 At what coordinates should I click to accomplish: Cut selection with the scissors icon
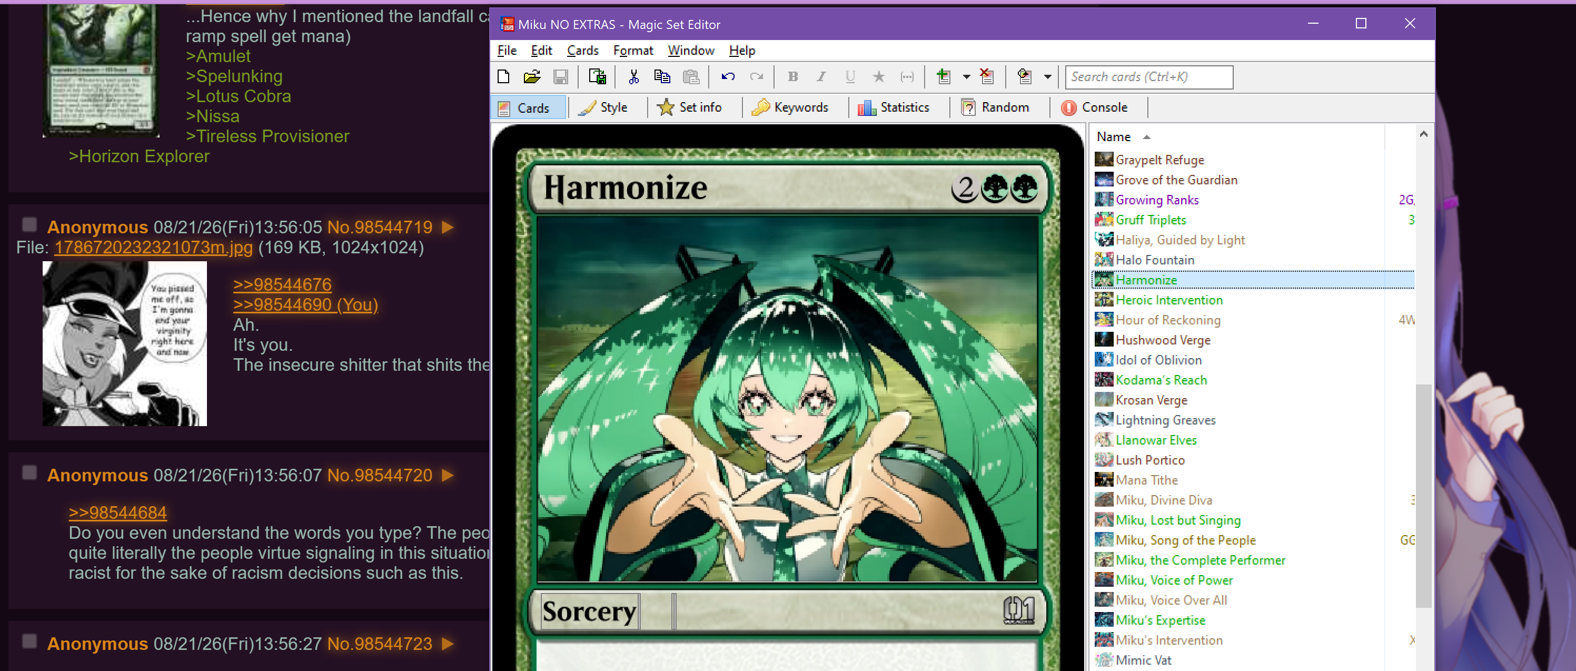(x=633, y=76)
